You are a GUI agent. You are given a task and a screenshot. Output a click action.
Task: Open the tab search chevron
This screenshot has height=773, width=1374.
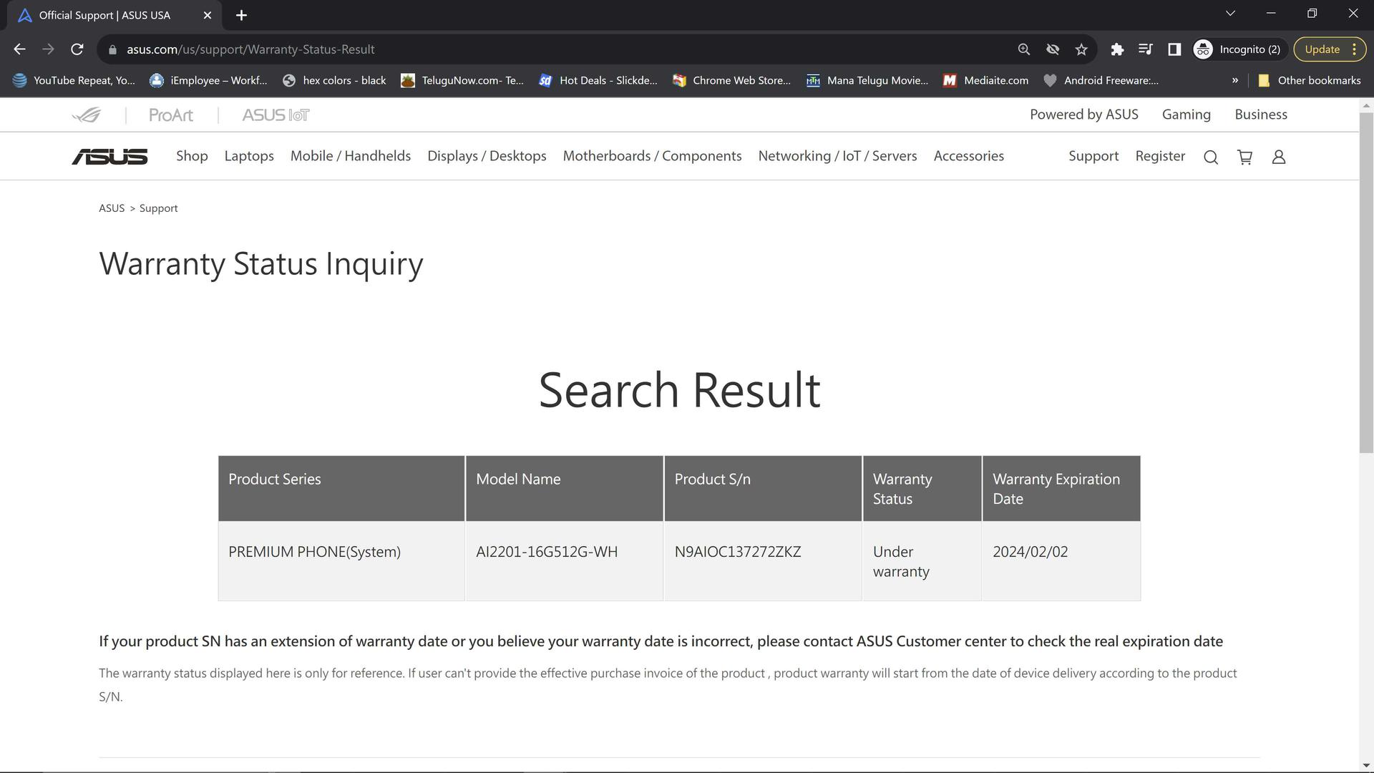[1230, 14]
